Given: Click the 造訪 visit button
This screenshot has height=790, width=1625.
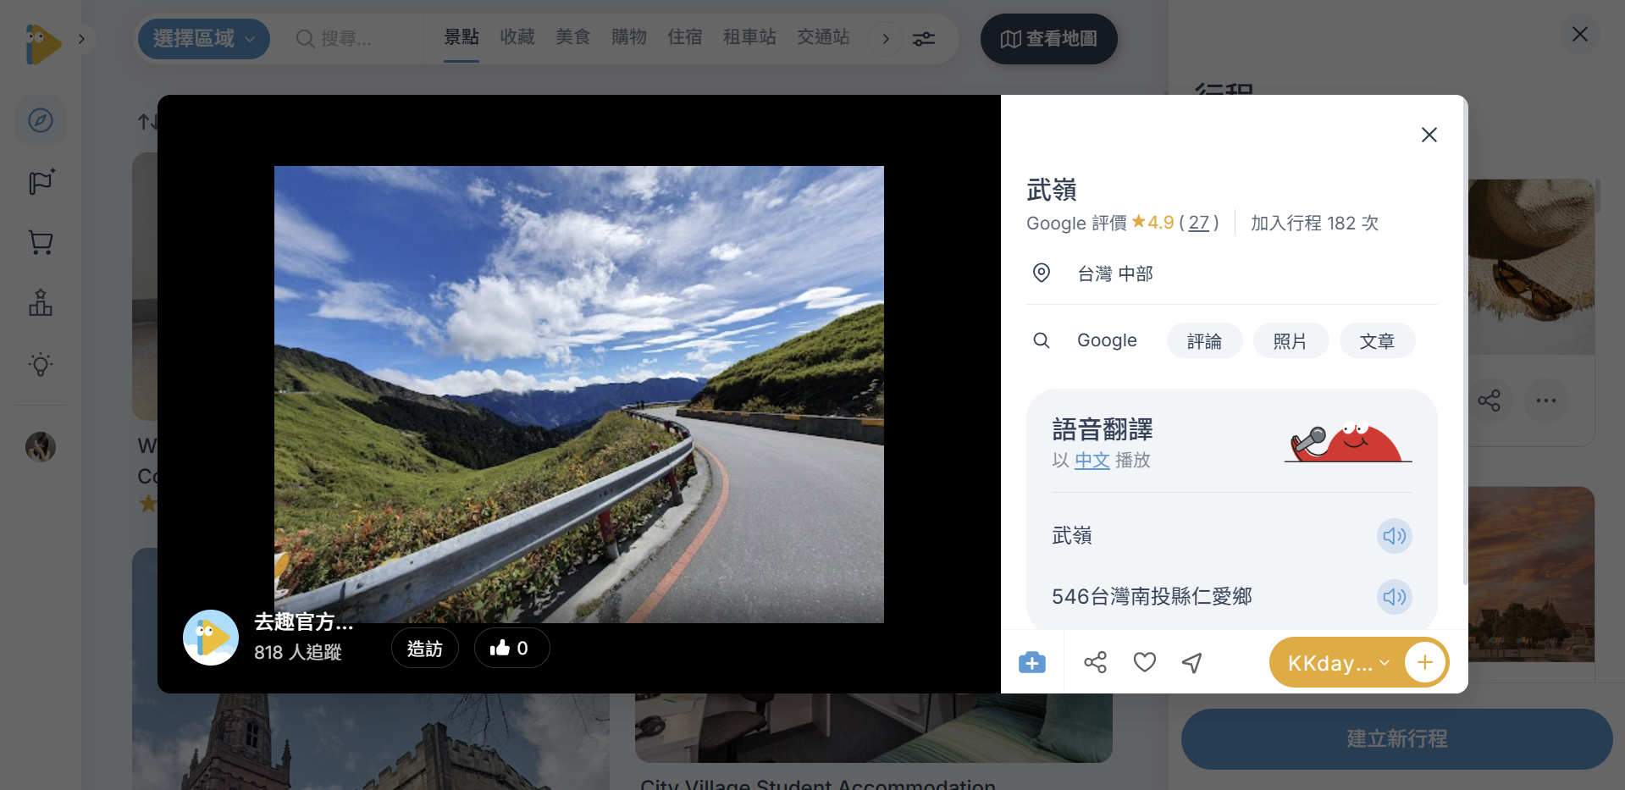Looking at the screenshot, I should coord(425,649).
